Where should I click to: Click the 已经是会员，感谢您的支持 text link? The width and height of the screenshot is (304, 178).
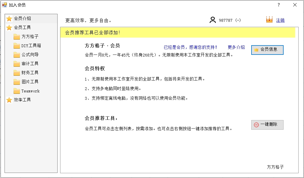click(x=190, y=47)
